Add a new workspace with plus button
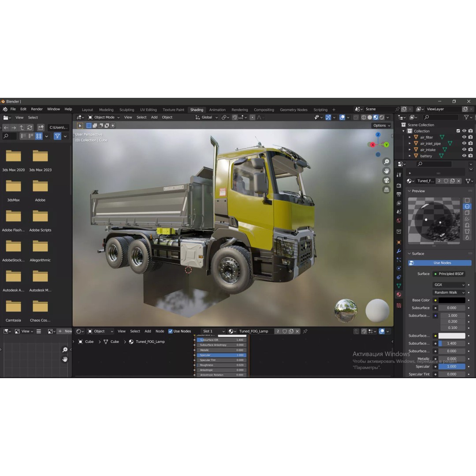The height and width of the screenshot is (476, 476). 334,110
